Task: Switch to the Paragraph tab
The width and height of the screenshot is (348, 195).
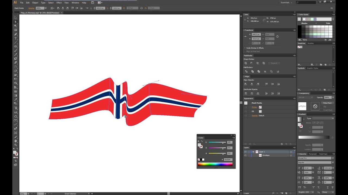Action: coord(313,154)
